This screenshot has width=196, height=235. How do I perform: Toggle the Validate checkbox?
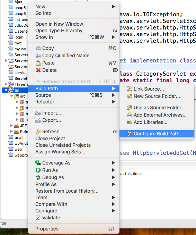(38, 218)
